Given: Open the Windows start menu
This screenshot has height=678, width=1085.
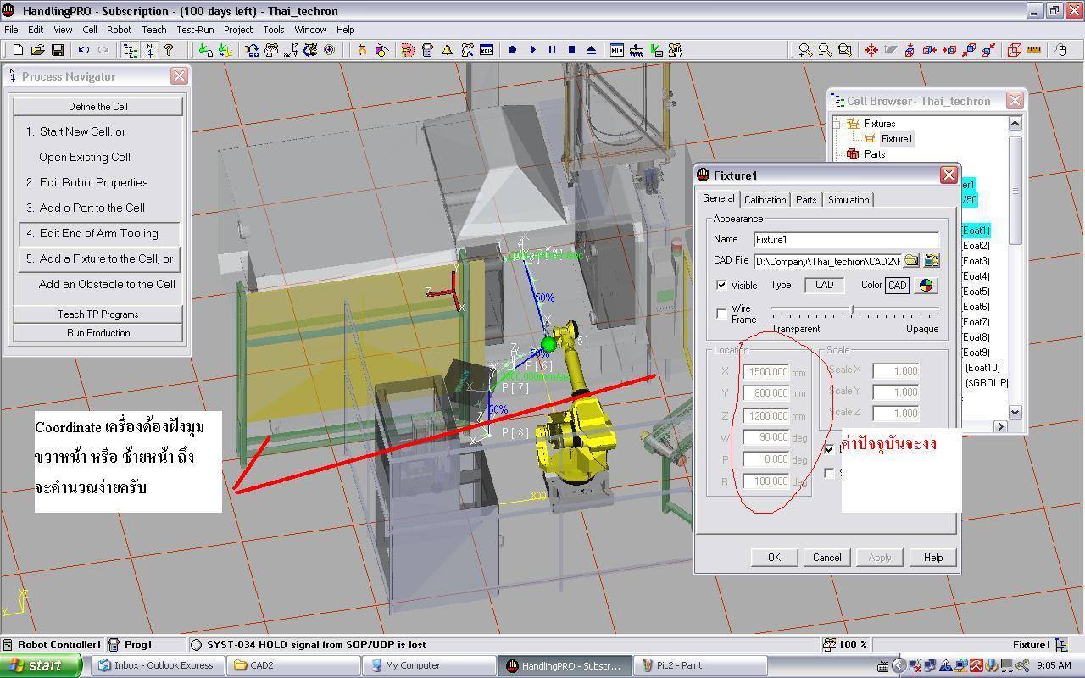Looking at the screenshot, I should click(x=41, y=665).
